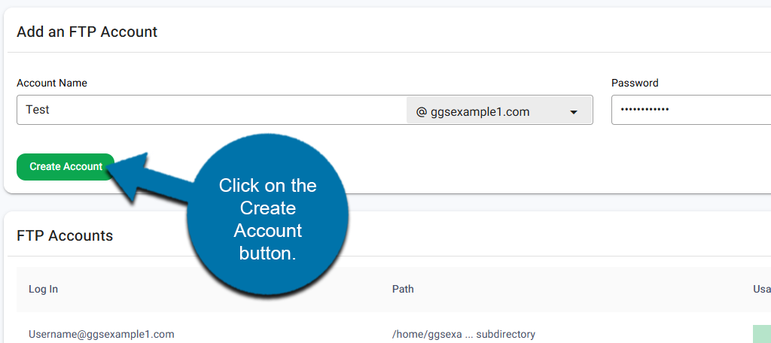Screen dimensions: 771x343
Task: Open the @ ggsexample1.com domain dropdown
Action: pyautogui.click(x=498, y=111)
